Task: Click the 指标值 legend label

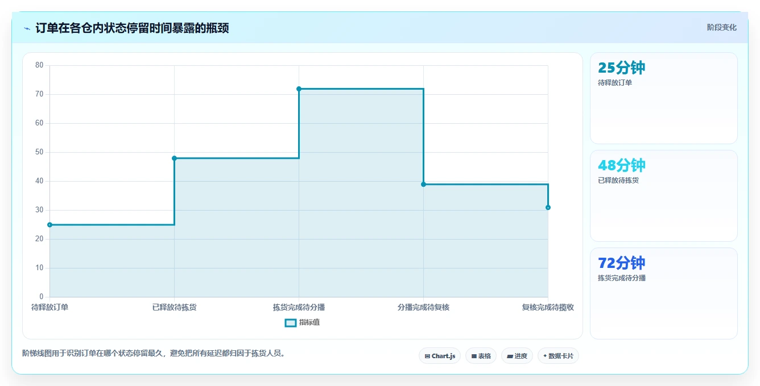Action: tap(309, 322)
